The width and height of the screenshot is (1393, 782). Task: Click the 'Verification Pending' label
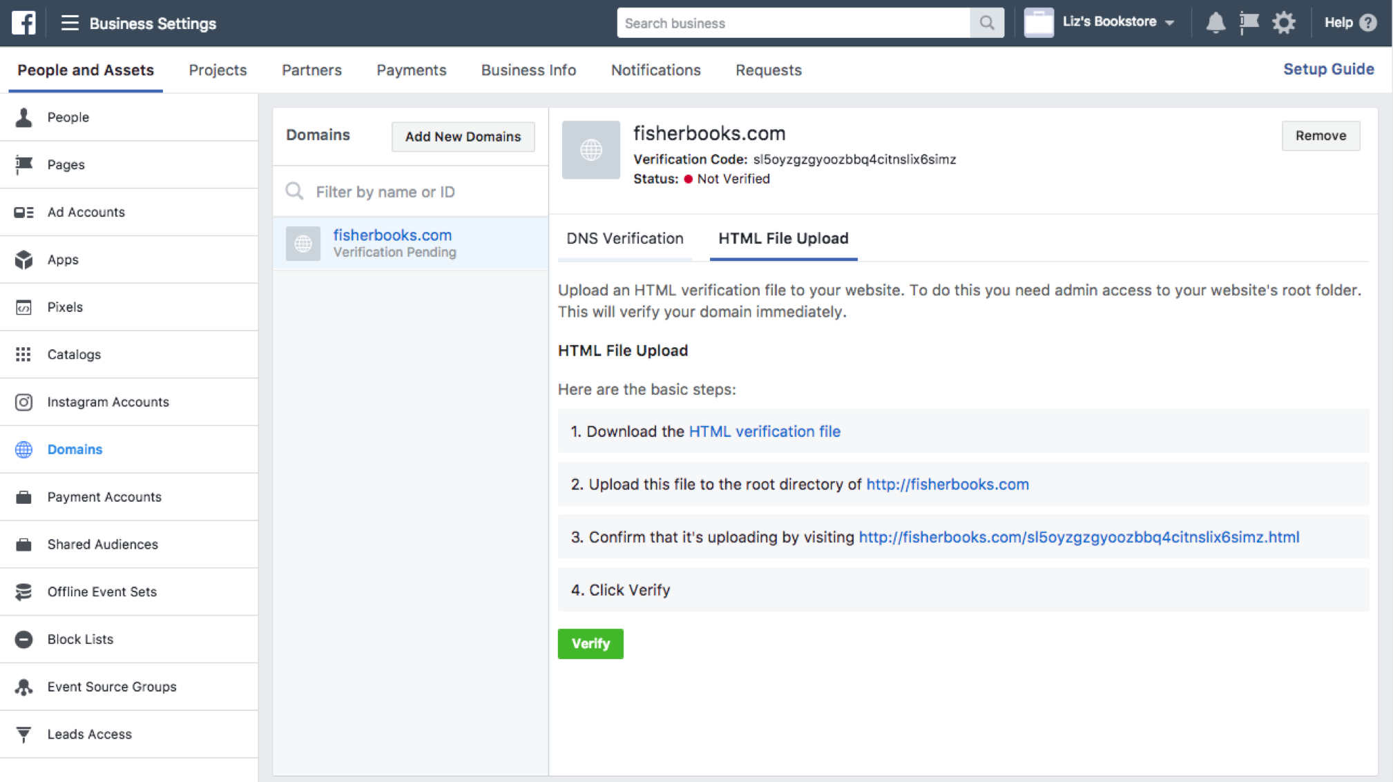coord(394,253)
